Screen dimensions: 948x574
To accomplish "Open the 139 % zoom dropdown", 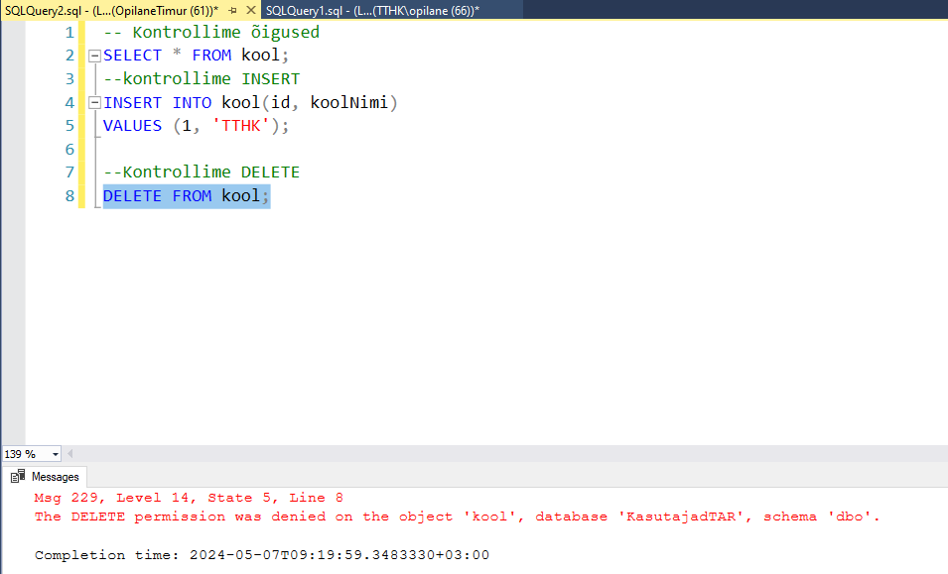I will (55, 454).
